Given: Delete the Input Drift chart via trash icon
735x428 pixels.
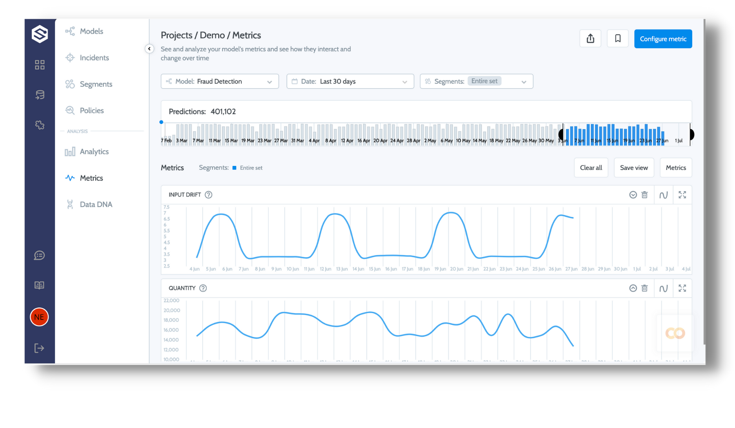Looking at the screenshot, I should point(644,195).
